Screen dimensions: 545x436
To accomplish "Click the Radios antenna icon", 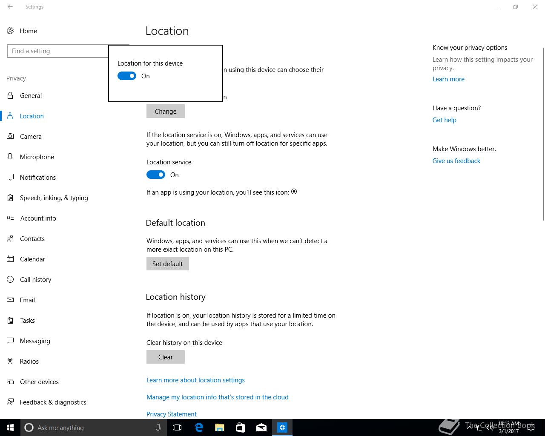I will coord(10,361).
